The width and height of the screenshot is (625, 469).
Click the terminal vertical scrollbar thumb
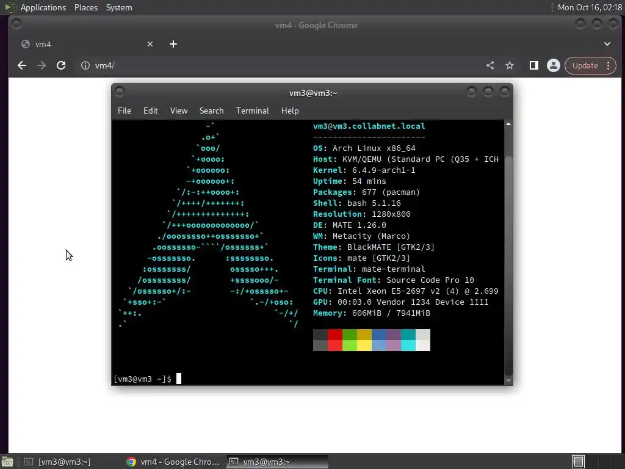pyautogui.click(x=508, y=265)
